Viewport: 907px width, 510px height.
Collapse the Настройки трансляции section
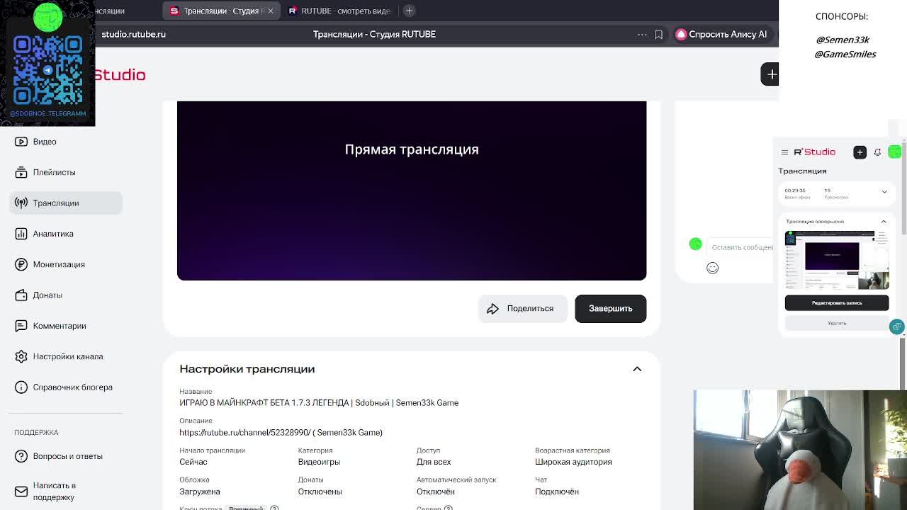[x=637, y=369]
